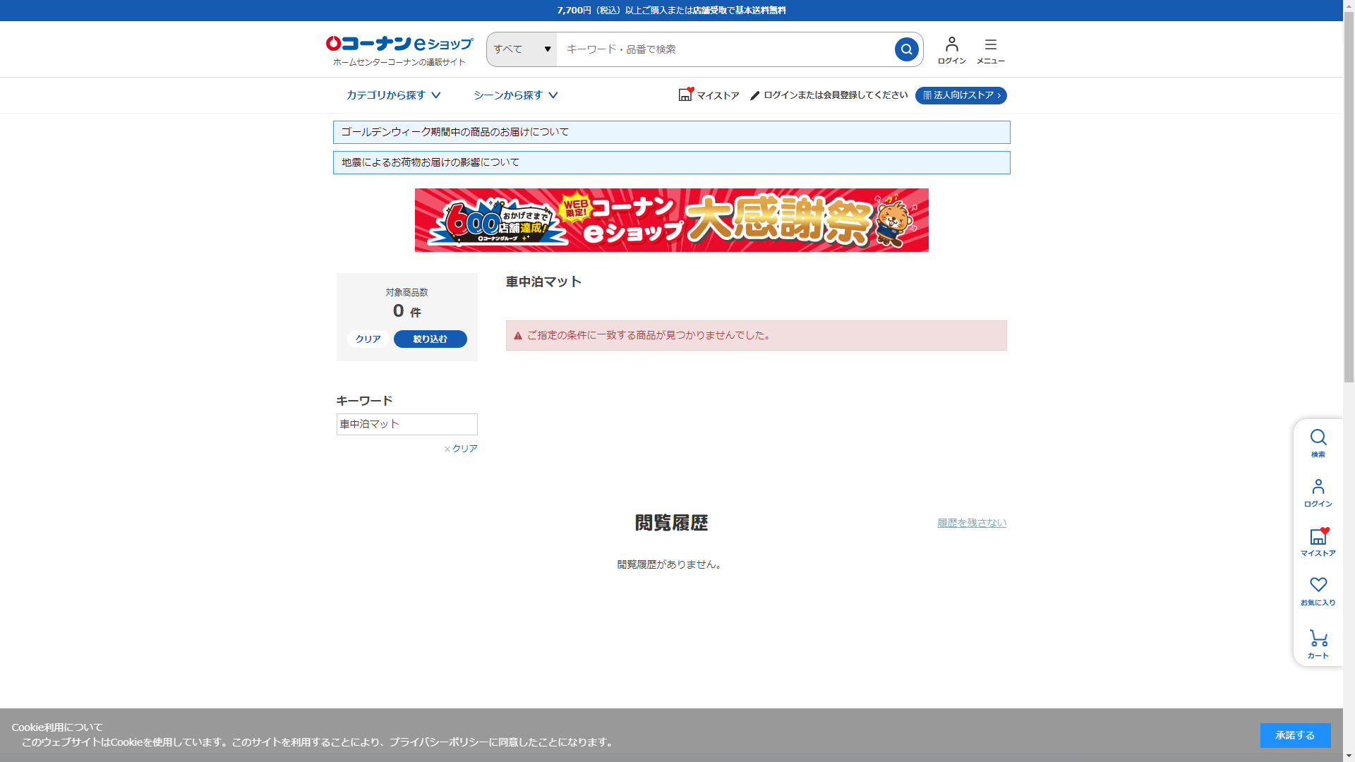The width and height of the screenshot is (1355, 762).
Task: Open the cart icon in sidebar
Action: tap(1318, 643)
